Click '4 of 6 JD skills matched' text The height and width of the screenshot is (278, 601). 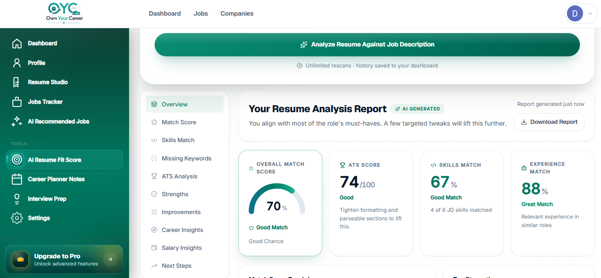(x=461, y=210)
